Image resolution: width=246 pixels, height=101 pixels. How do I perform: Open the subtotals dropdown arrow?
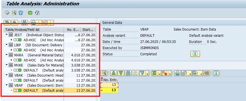pyautogui.click(x=170, y=73)
